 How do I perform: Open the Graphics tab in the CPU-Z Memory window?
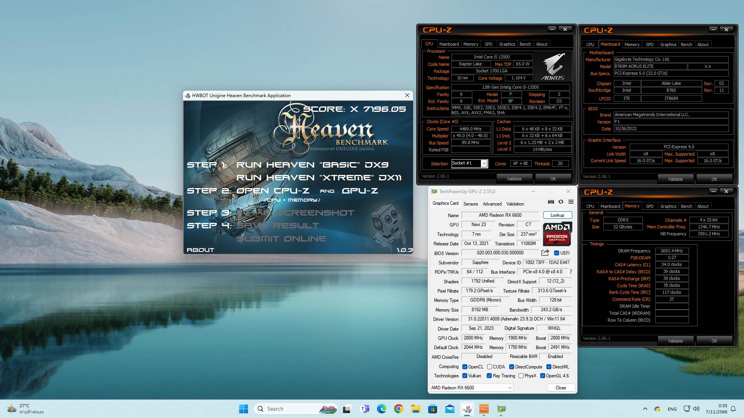click(668, 206)
